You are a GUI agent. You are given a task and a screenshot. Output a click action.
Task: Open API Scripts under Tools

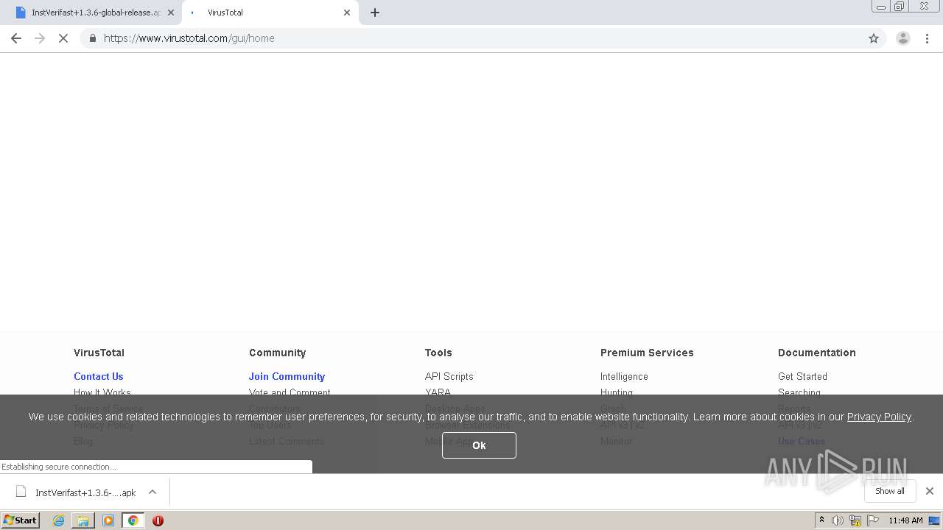pos(449,376)
